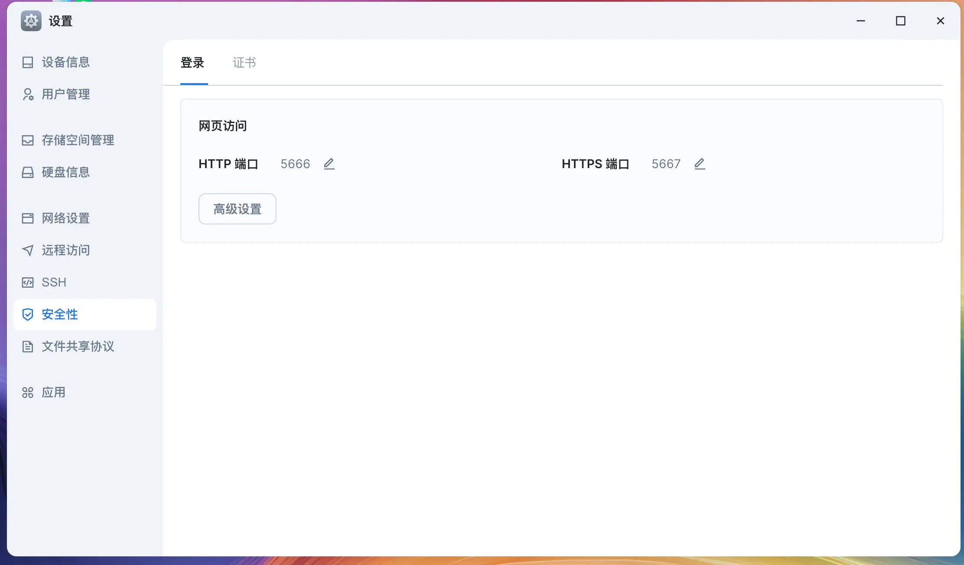This screenshot has width=964, height=565.
Task: Switch to the 证书 tab
Action: coord(244,63)
